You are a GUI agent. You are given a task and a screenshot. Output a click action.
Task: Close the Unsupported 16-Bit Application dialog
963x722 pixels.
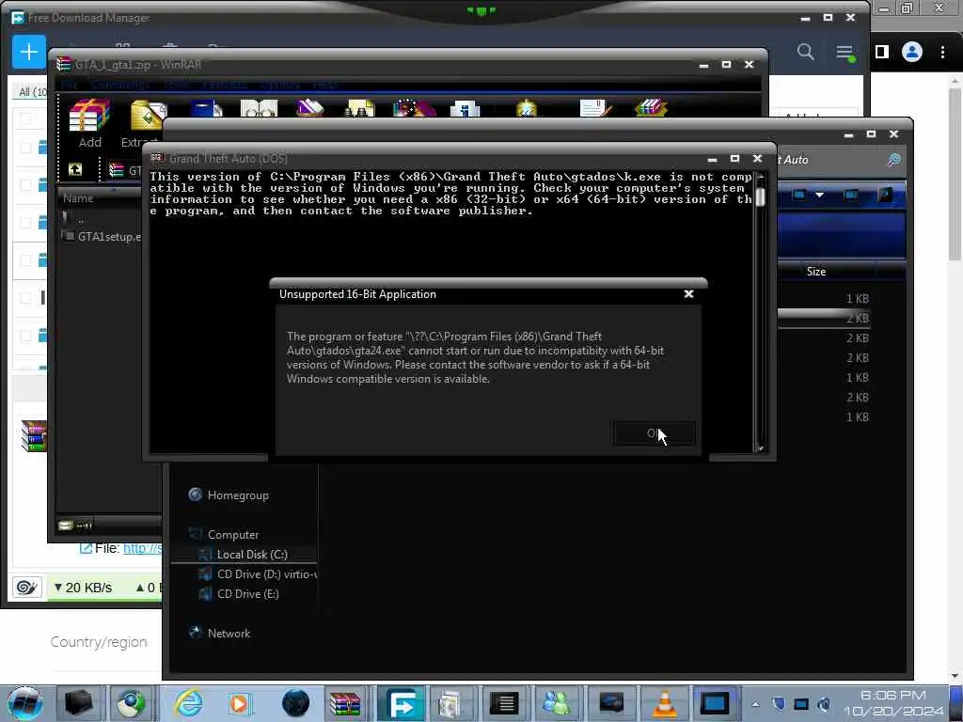[x=689, y=294]
